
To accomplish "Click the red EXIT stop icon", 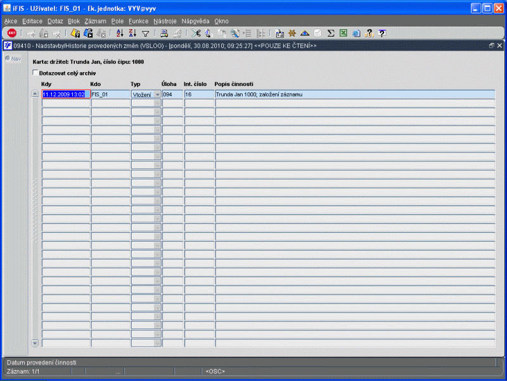I will click(x=11, y=33).
